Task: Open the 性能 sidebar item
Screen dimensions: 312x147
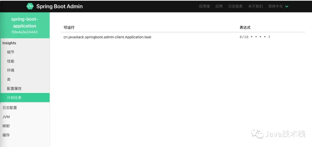Action: point(25,61)
